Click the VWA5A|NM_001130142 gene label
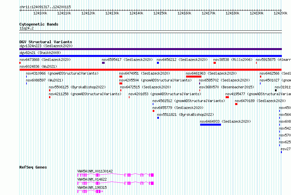The width and height of the screenshot is (291, 195). [x=95, y=171]
